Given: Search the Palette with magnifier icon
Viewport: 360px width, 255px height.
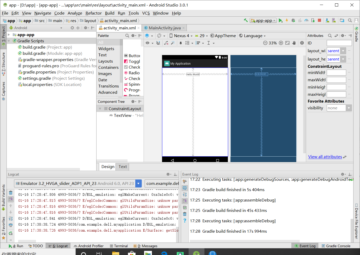Looking at the screenshot, I should (127, 36).
